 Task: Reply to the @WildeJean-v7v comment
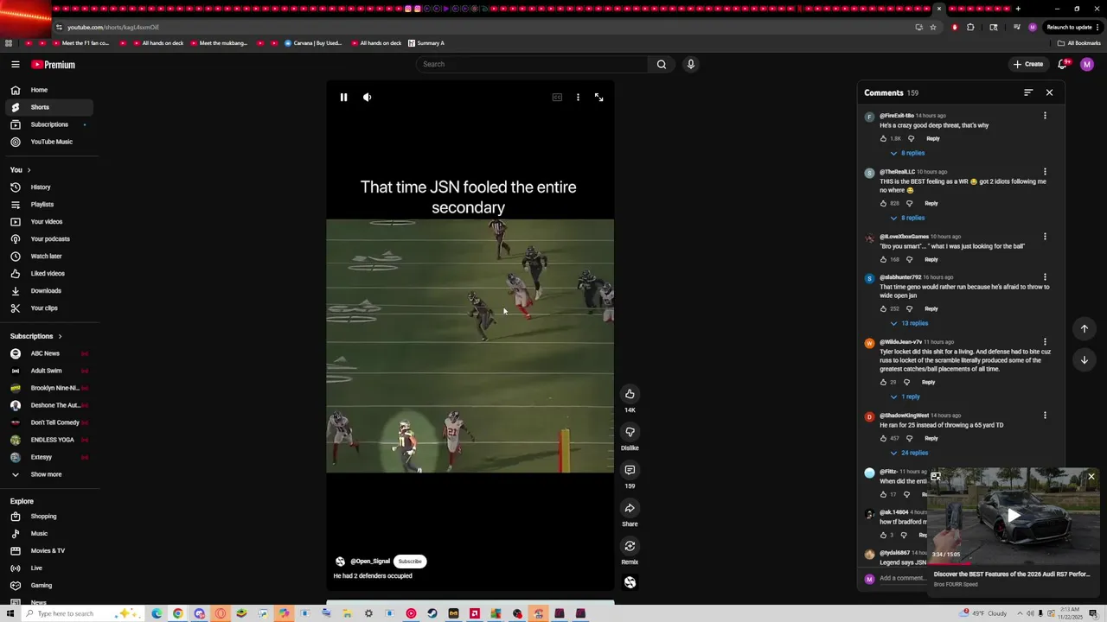coord(928,382)
